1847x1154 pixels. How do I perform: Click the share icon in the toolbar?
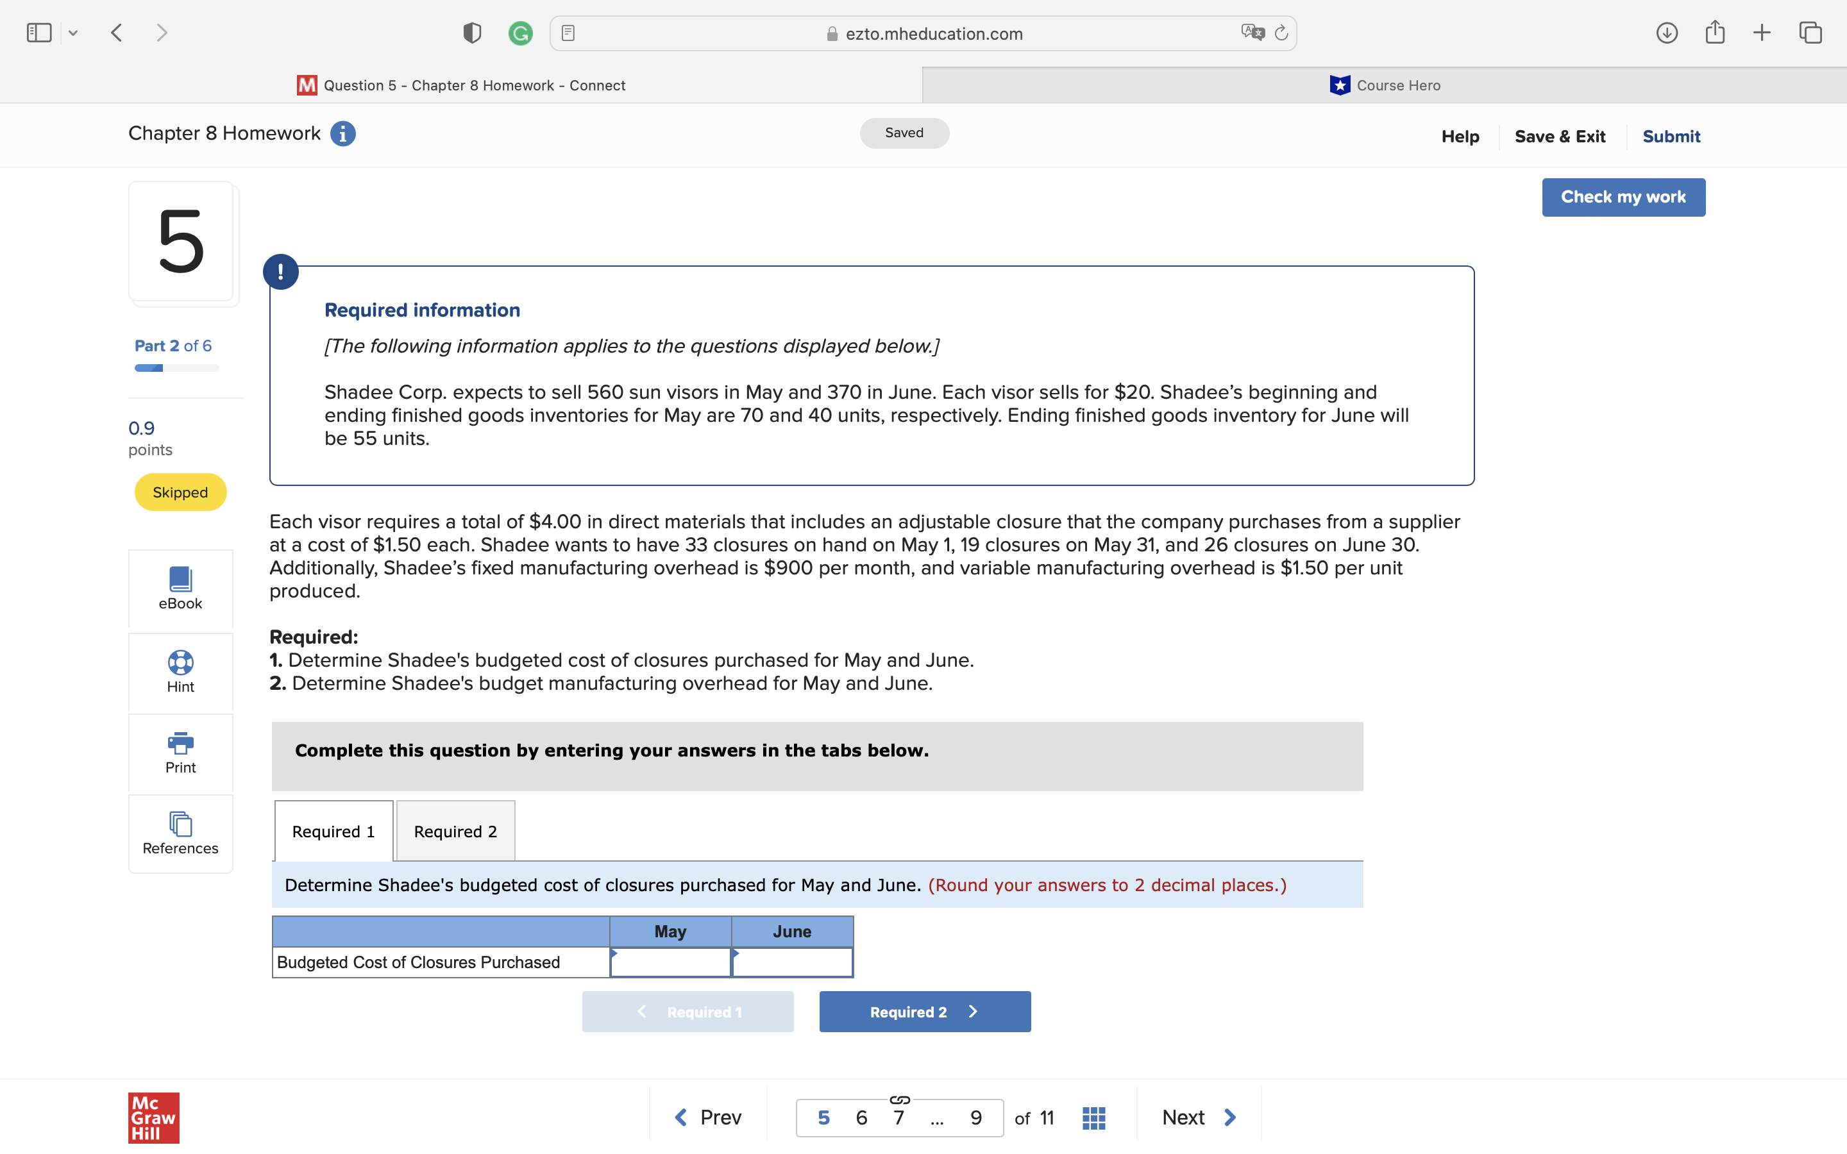[x=1716, y=32]
